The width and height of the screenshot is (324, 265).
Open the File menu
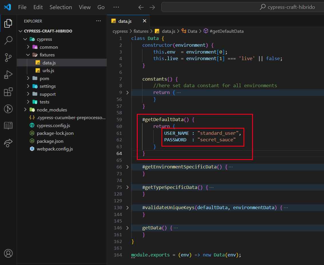point(22,7)
